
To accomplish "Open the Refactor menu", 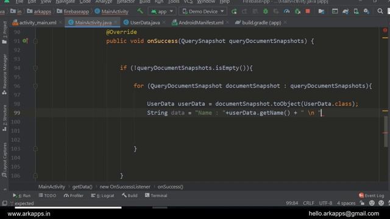I will (x=126, y=1).
